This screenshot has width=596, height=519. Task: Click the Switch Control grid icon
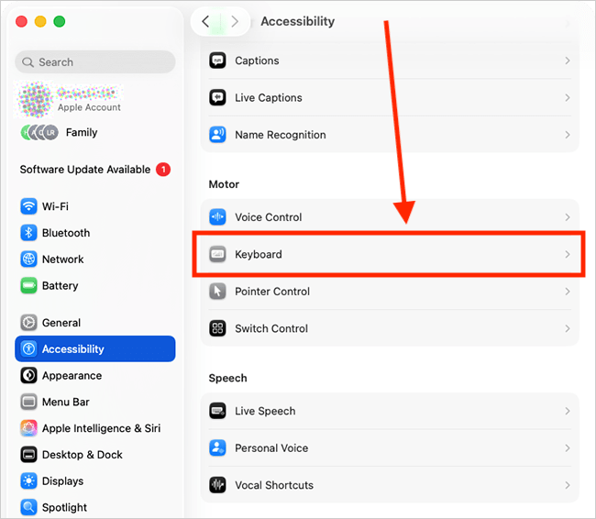[x=217, y=328]
